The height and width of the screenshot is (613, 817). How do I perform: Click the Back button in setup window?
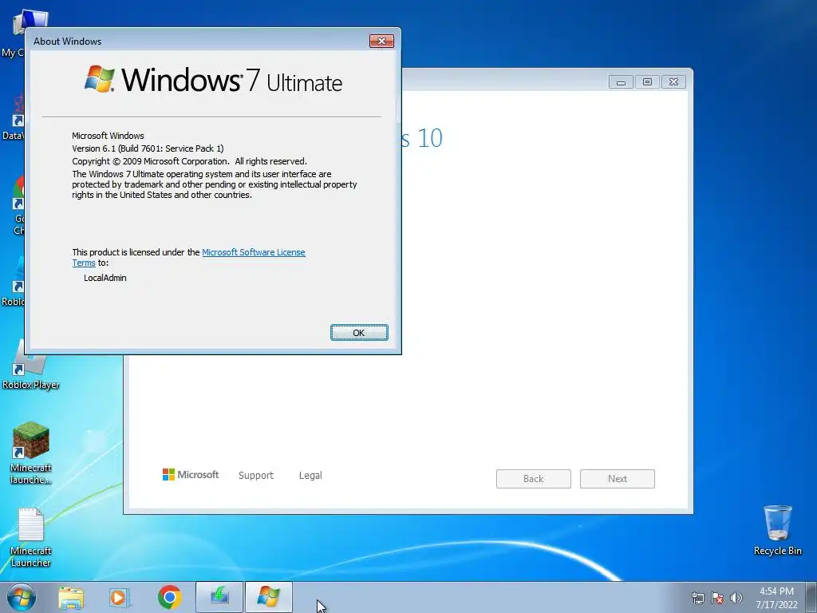[534, 479]
